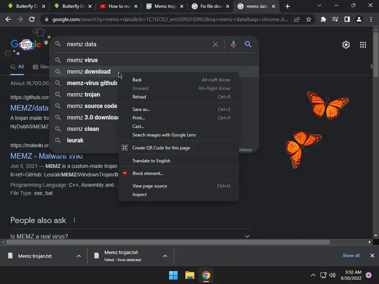Click Chrome icon on taskbar
This screenshot has width=379, height=284.
coord(206,275)
